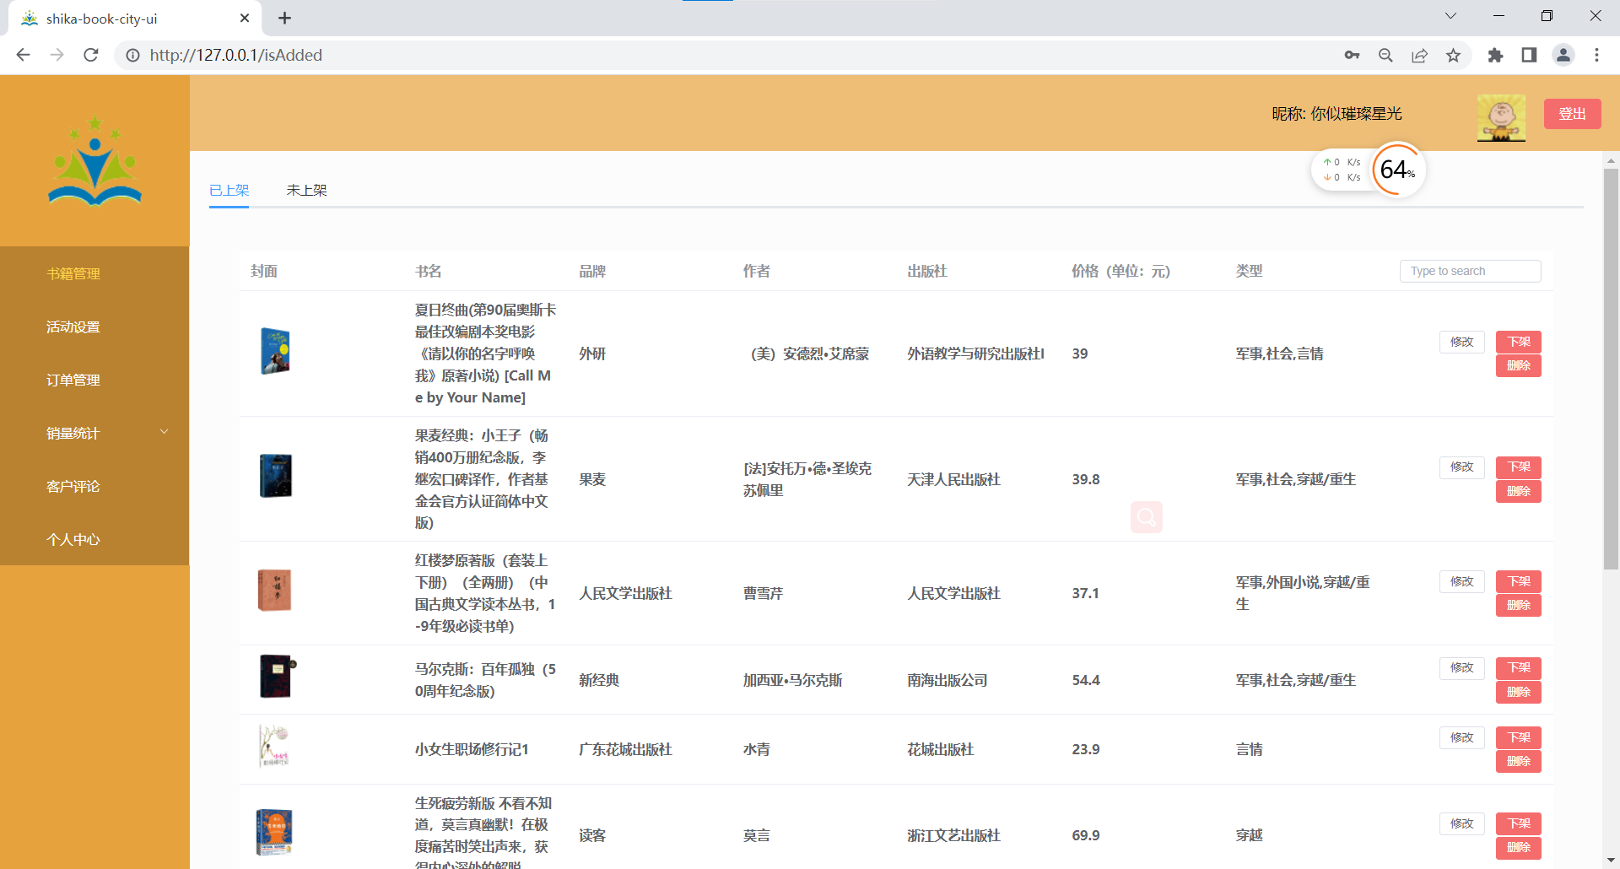
Task: Click the Type to search field
Action: pyautogui.click(x=1470, y=270)
